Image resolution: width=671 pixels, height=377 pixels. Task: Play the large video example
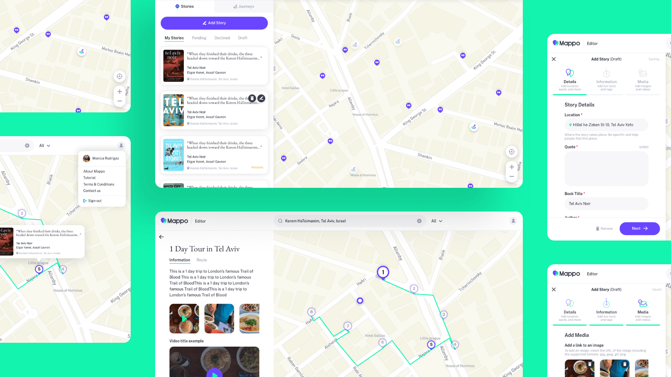(214, 374)
